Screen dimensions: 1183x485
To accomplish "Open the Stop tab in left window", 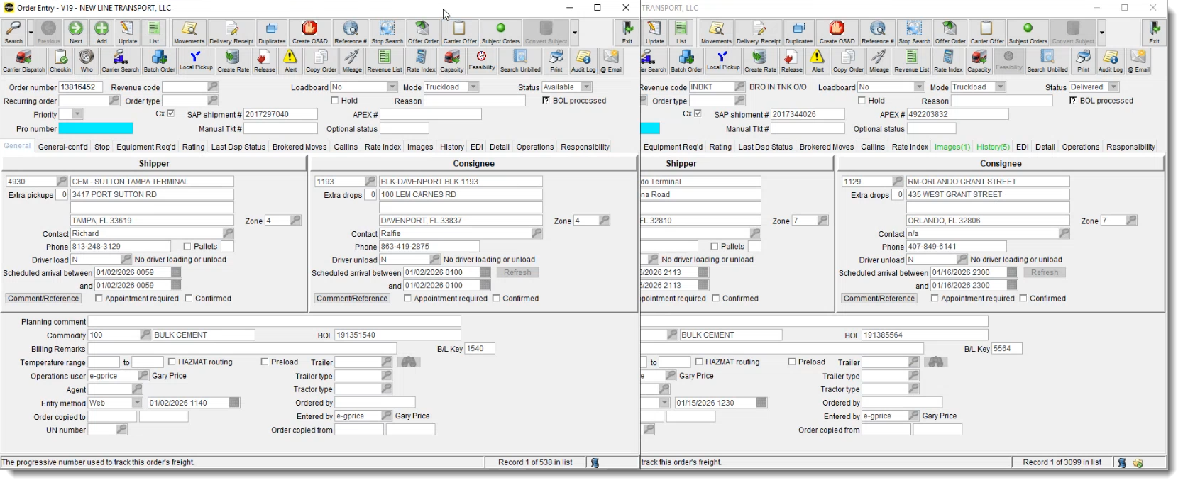I will 102,147.
